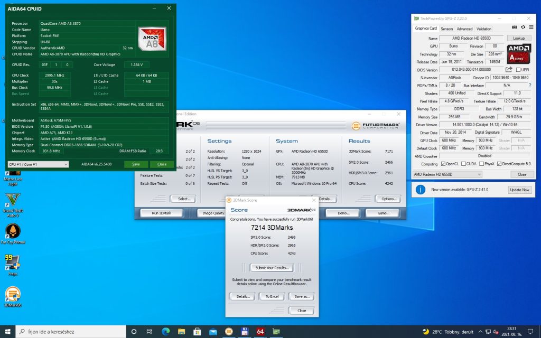
Task: Open the Grand Theft Auto V desktop icon
Action: [x=13, y=205]
